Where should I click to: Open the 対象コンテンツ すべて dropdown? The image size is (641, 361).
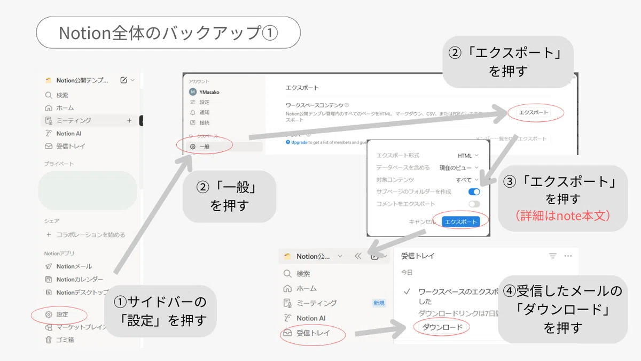coord(467,180)
